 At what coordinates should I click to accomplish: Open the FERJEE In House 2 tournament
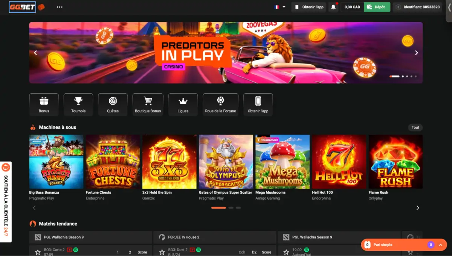[215, 237]
